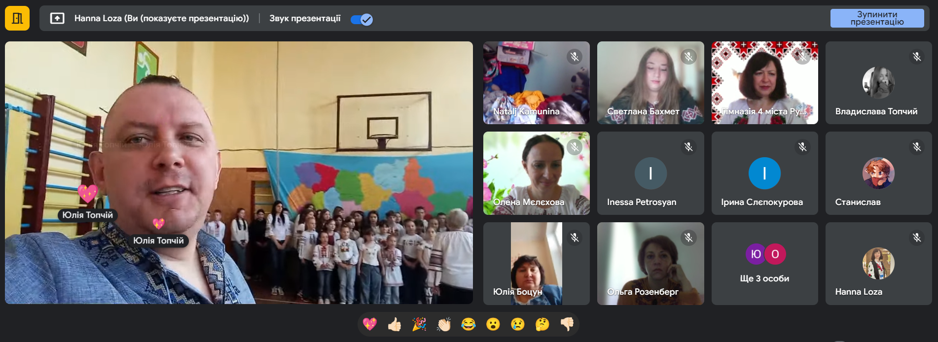Send the thumbs up reaction

coord(394,324)
